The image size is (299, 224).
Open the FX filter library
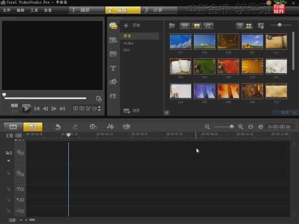click(113, 96)
